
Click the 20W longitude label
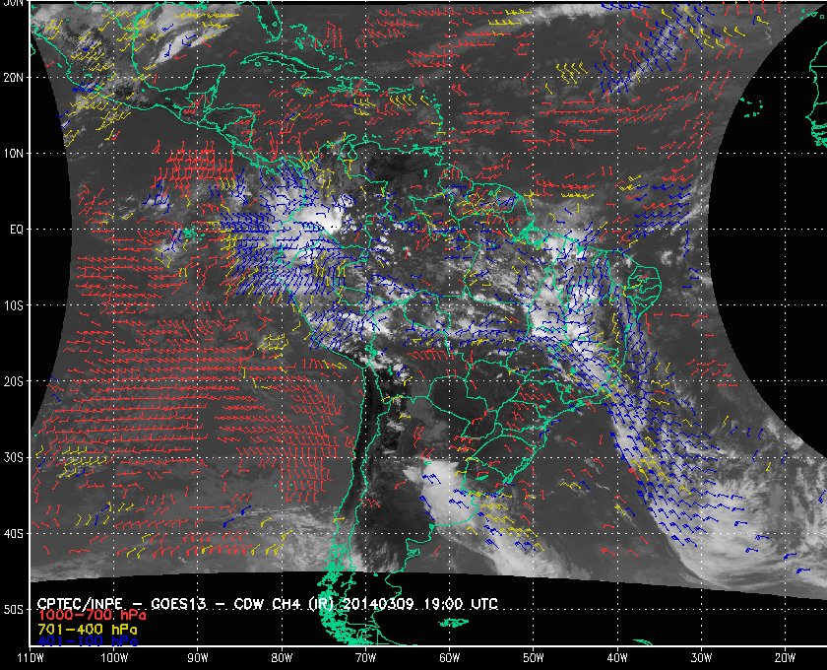click(784, 657)
